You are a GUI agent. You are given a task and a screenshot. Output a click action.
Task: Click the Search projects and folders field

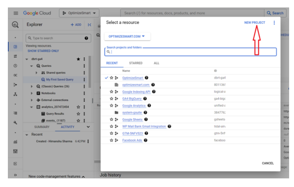190,52
